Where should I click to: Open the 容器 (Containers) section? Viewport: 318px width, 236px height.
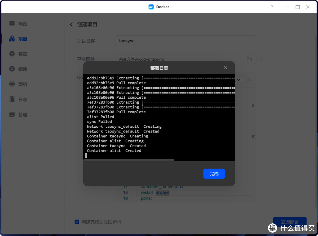pos(18,54)
